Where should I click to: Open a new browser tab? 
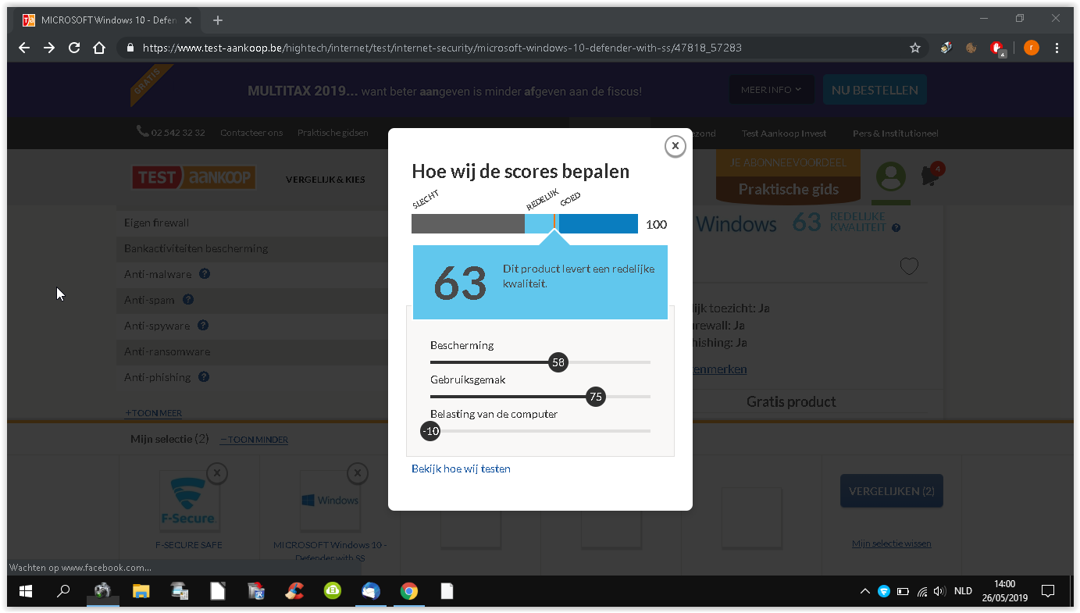218,20
